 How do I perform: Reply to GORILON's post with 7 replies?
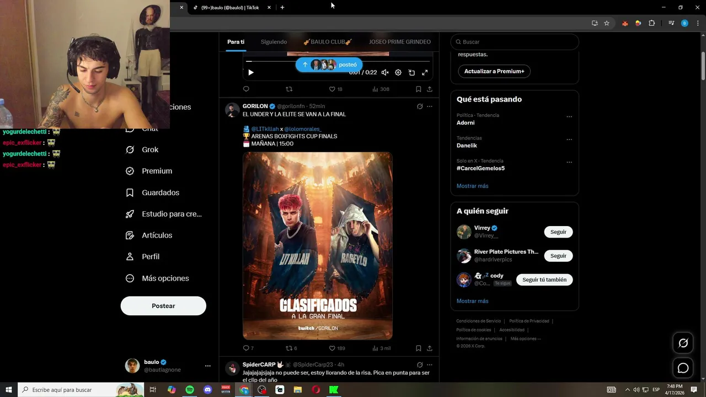248,348
